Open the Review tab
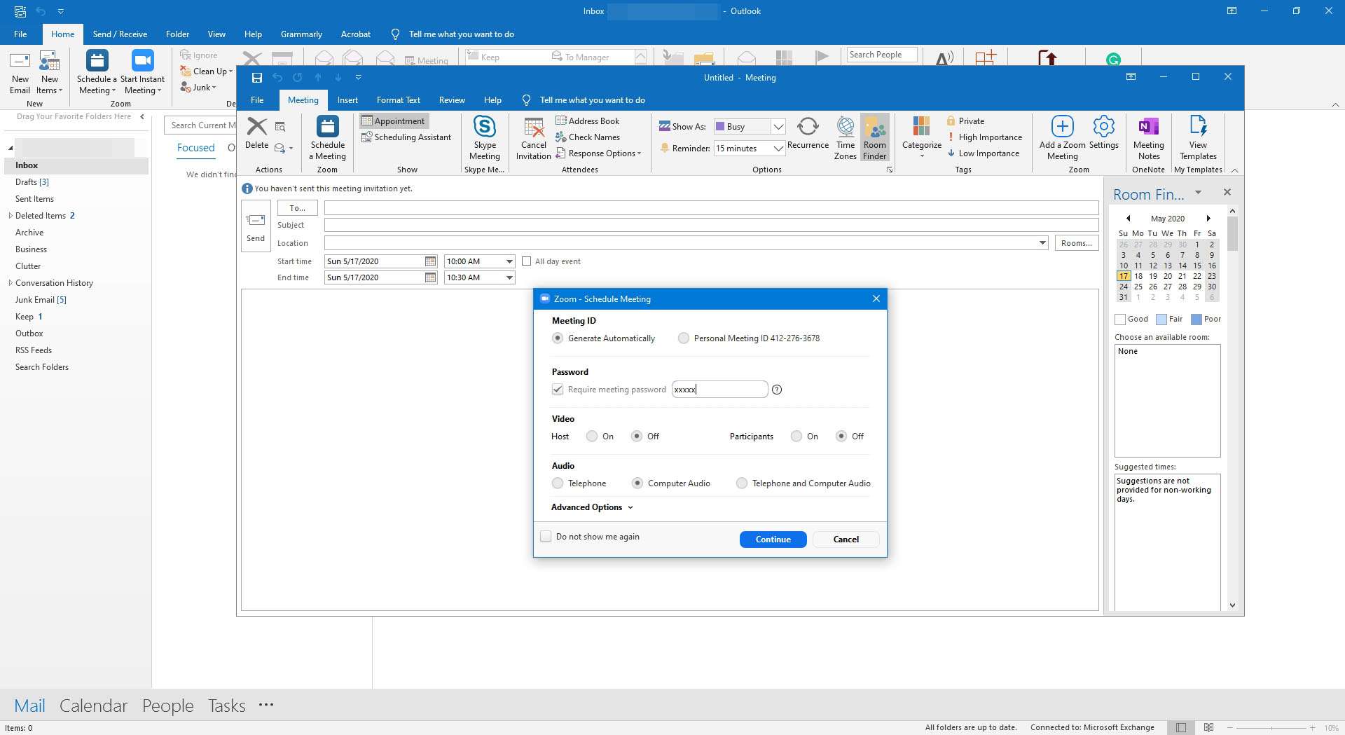 tap(452, 99)
